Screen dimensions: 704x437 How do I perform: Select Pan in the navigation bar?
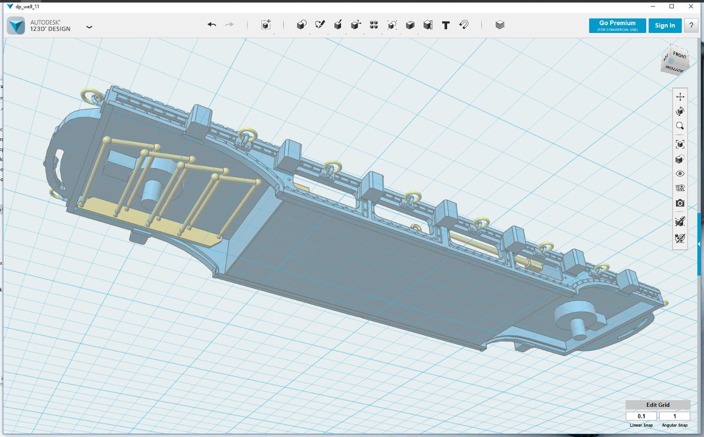(x=680, y=97)
